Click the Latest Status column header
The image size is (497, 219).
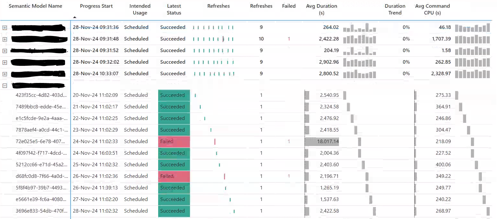click(174, 9)
